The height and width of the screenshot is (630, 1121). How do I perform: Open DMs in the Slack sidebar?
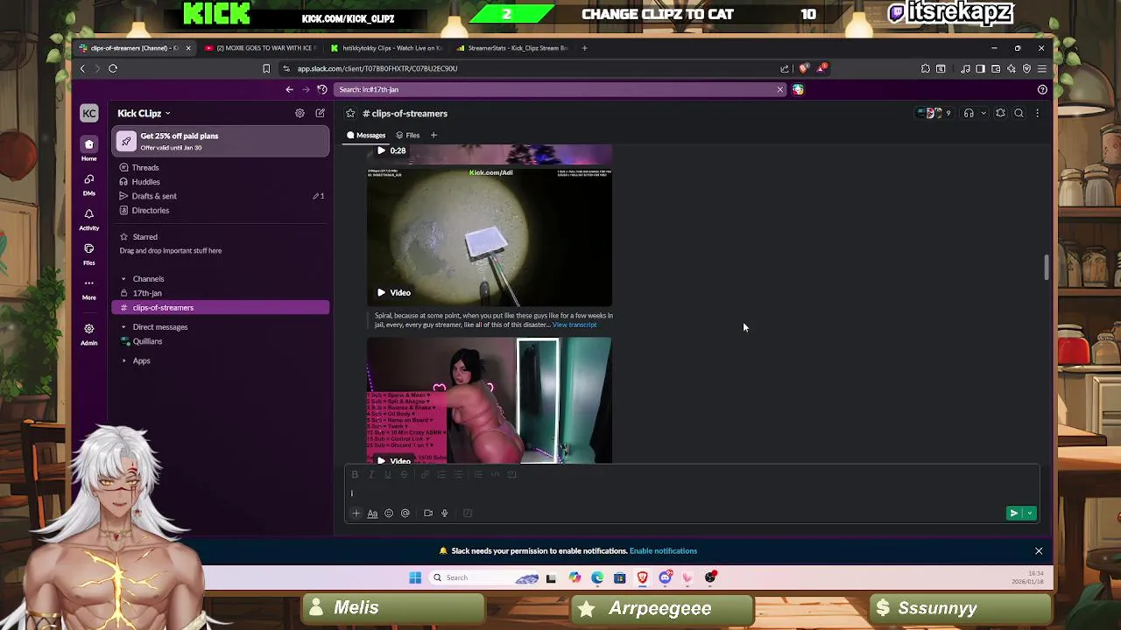(89, 184)
